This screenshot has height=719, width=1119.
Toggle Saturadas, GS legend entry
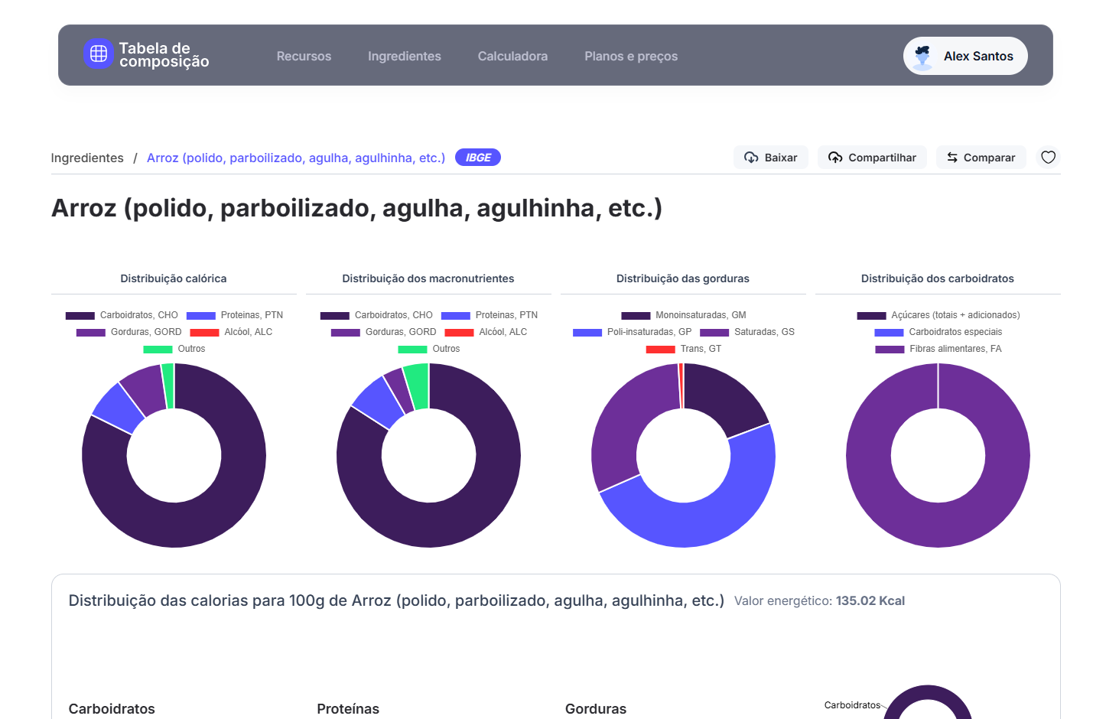pyautogui.click(x=747, y=332)
